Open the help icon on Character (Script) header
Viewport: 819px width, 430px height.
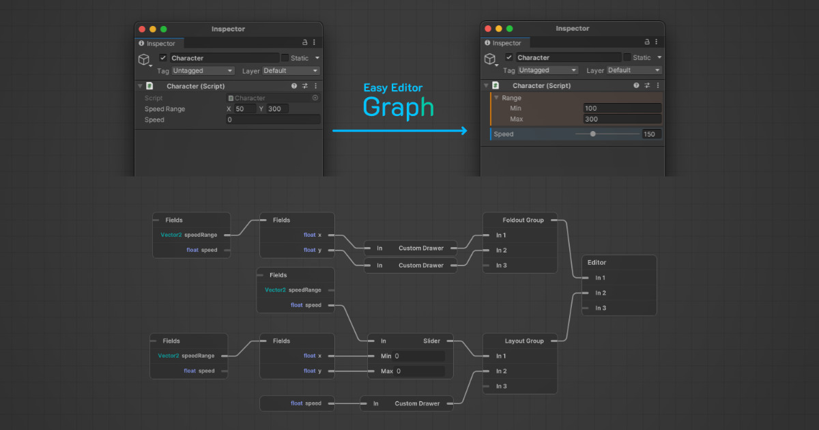coord(294,85)
